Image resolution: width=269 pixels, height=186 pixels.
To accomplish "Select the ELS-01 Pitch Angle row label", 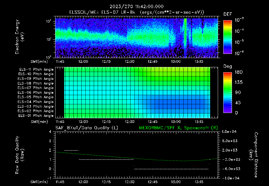I will coord(36,116).
